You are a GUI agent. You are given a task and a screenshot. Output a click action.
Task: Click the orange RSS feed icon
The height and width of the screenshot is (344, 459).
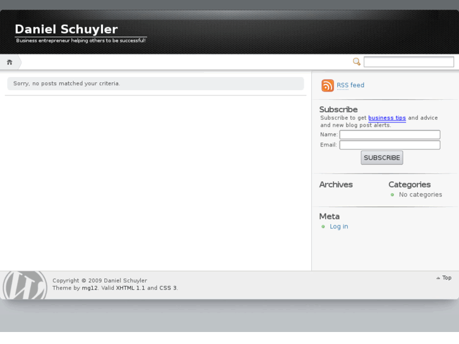tap(327, 85)
